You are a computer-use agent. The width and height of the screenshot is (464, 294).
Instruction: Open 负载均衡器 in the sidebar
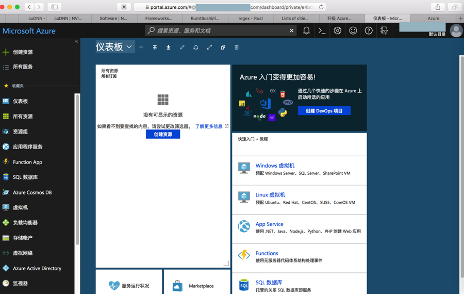click(x=25, y=223)
